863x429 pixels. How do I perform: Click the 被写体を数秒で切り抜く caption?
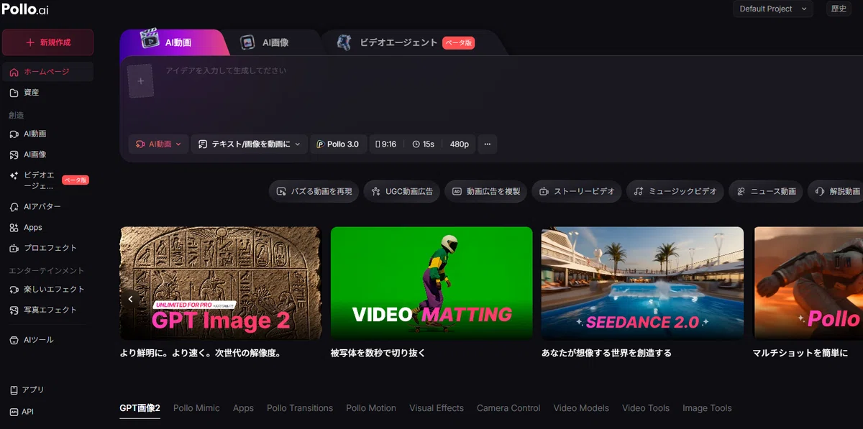point(378,354)
